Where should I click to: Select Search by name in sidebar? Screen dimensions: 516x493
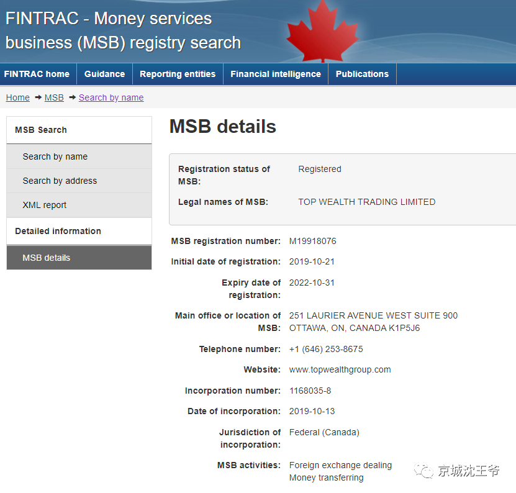79,156
